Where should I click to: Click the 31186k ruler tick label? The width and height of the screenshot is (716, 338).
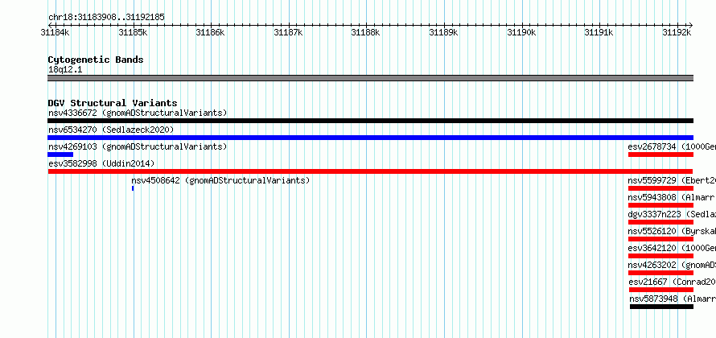point(210,32)
